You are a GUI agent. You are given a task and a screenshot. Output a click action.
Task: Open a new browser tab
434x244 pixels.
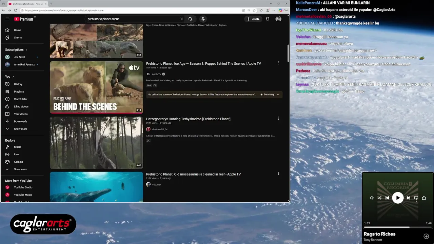tap(51, 4)
